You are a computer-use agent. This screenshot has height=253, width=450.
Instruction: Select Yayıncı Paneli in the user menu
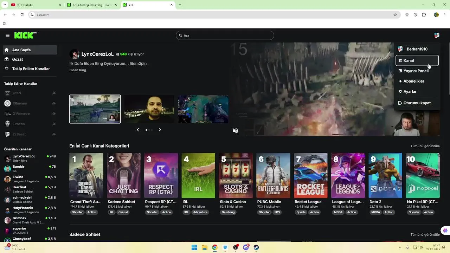point(417,71)
